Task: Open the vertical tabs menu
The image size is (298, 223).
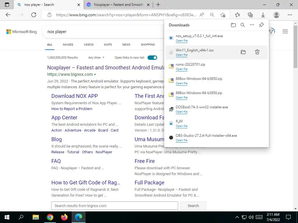Action: [7, 5]
